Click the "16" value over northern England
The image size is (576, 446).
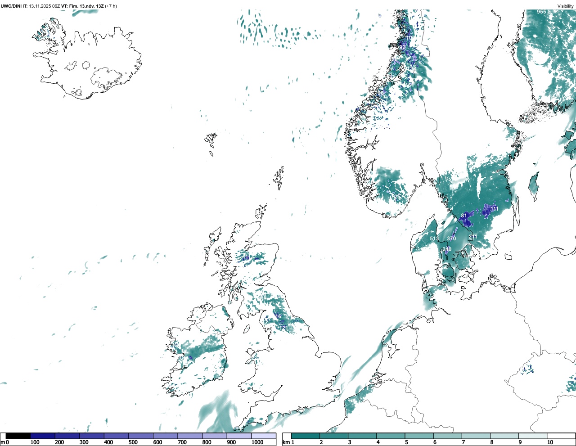(278, 316)
